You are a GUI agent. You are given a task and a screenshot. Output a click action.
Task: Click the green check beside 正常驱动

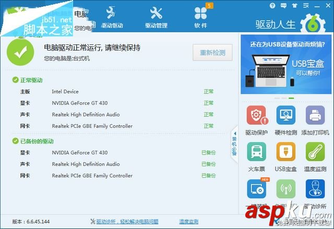(x=15, y=80)
